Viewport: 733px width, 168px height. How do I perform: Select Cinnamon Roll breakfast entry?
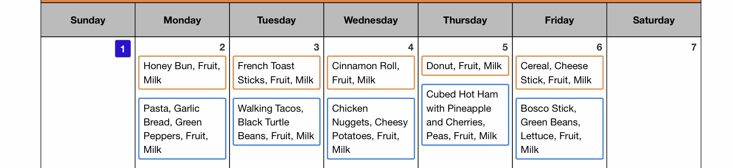[371, 73]
